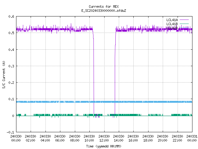Click the 240330 20:00 time tick label
The height and width of the screenshot is (149, 198).
coord(162,138)
